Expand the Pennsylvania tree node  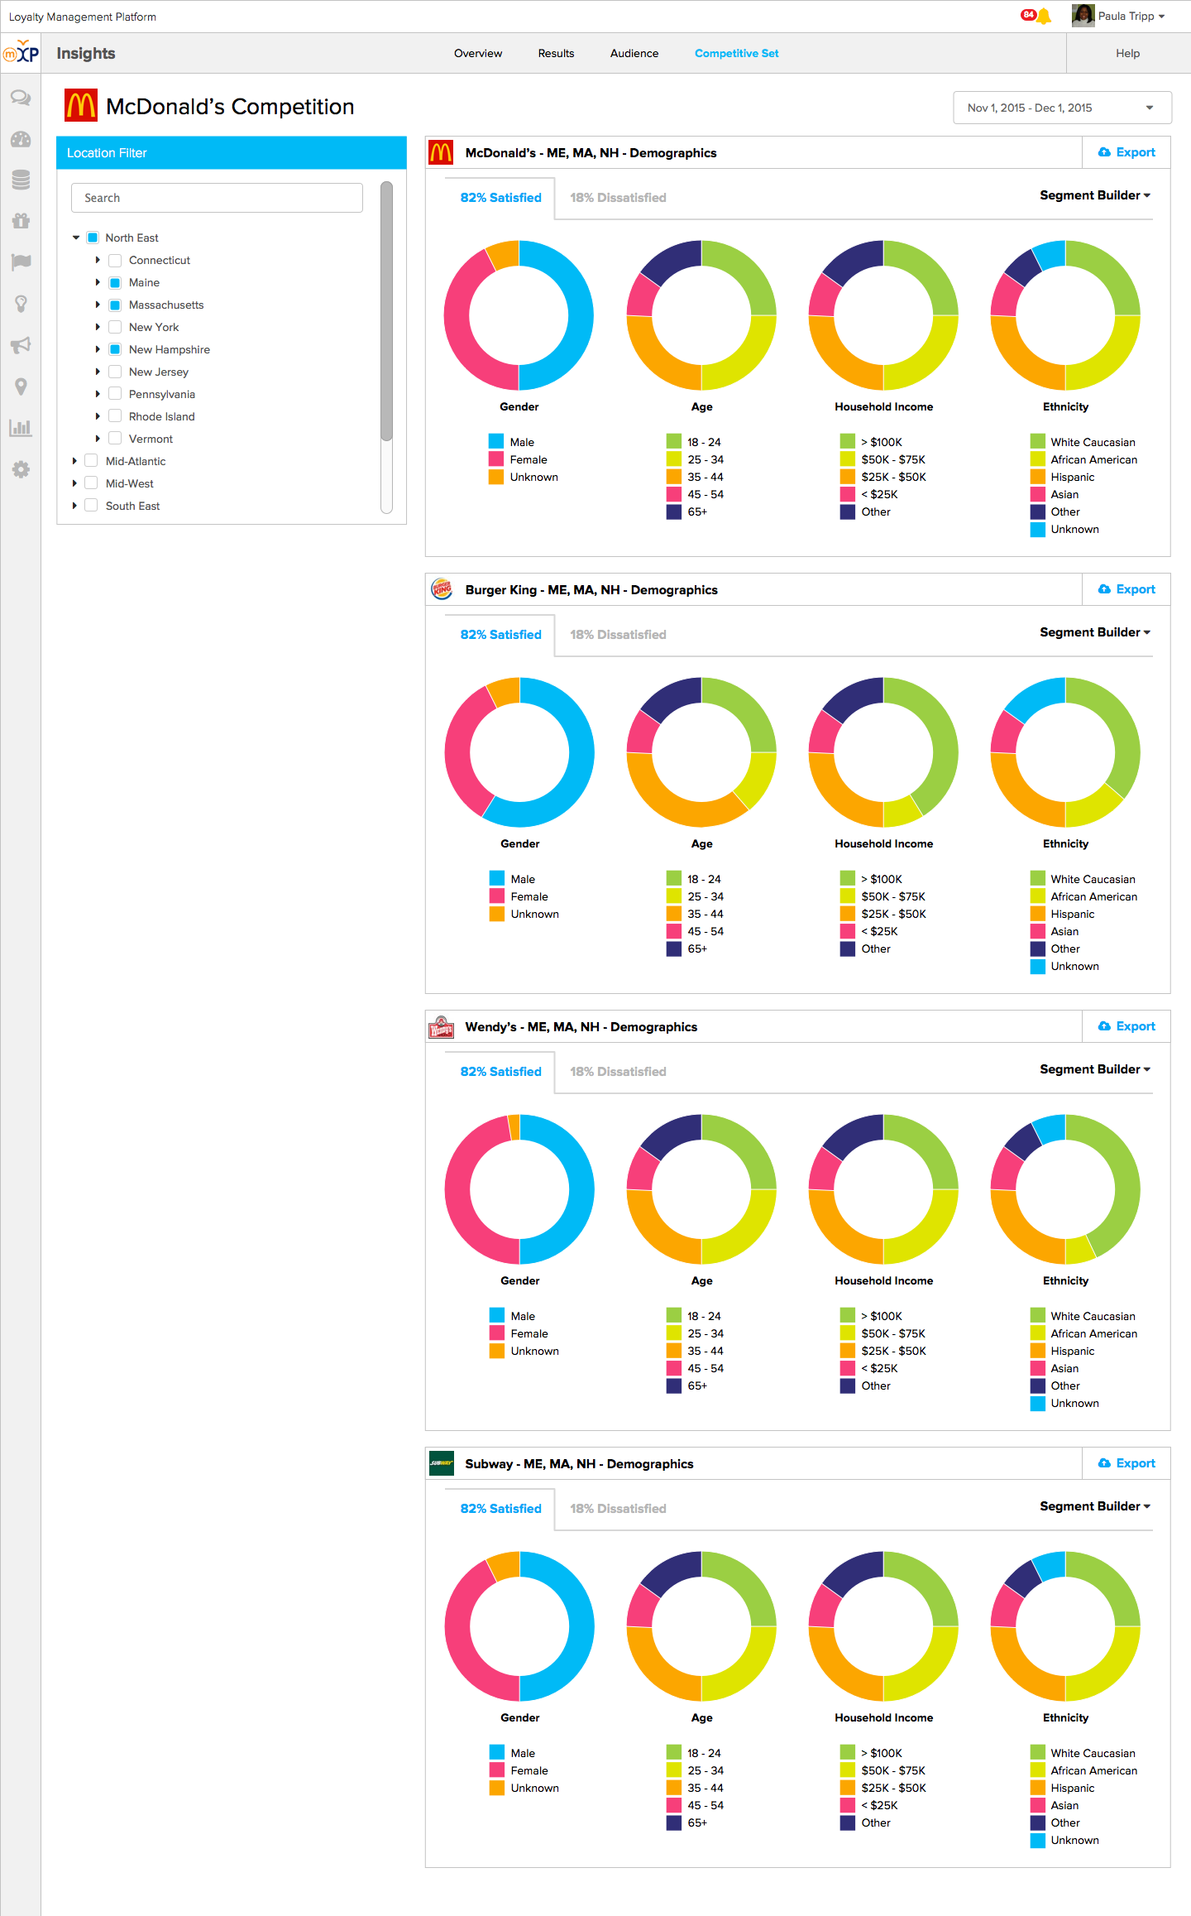click(x=98, y=394)
